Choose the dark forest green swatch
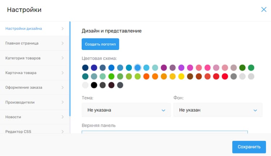 click(242, 68)
